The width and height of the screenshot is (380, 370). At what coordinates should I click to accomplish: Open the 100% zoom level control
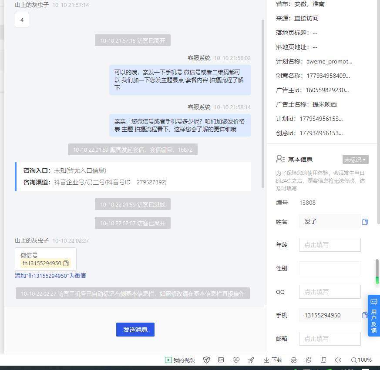point(361,360)
